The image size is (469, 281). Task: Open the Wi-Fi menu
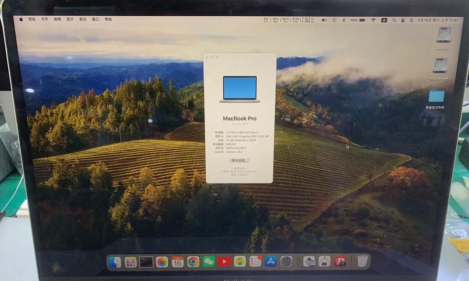coord(373,20)
